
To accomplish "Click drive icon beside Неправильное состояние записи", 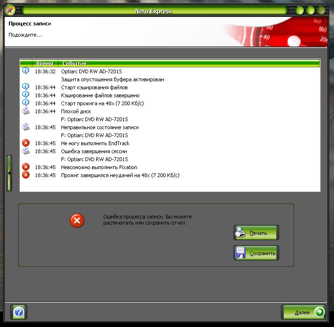I will pos(26,127).
